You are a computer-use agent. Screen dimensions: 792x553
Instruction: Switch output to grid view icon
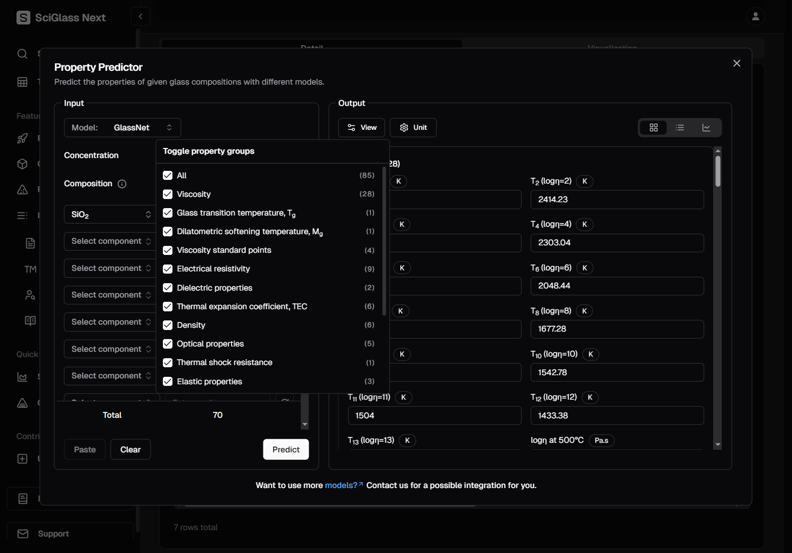click(653, 128)
